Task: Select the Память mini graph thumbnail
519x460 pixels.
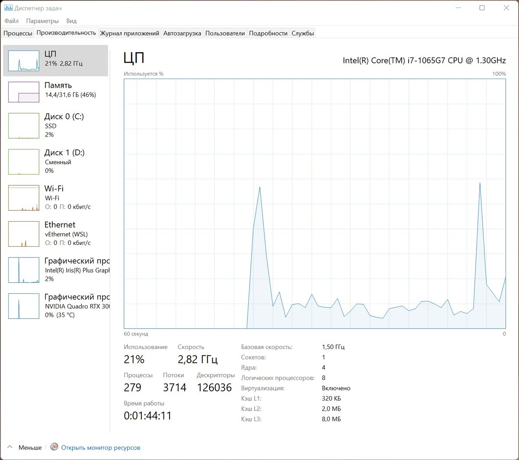Action: pyautogui.click(x=24, y=92)
